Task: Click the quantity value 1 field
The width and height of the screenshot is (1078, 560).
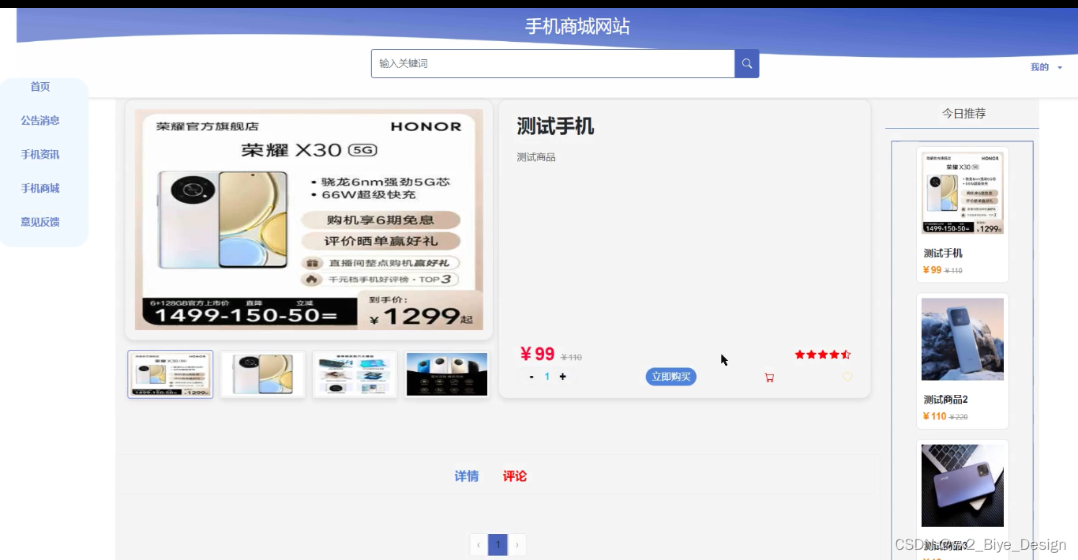Action: pyautogui.click(x=547, y=377)
